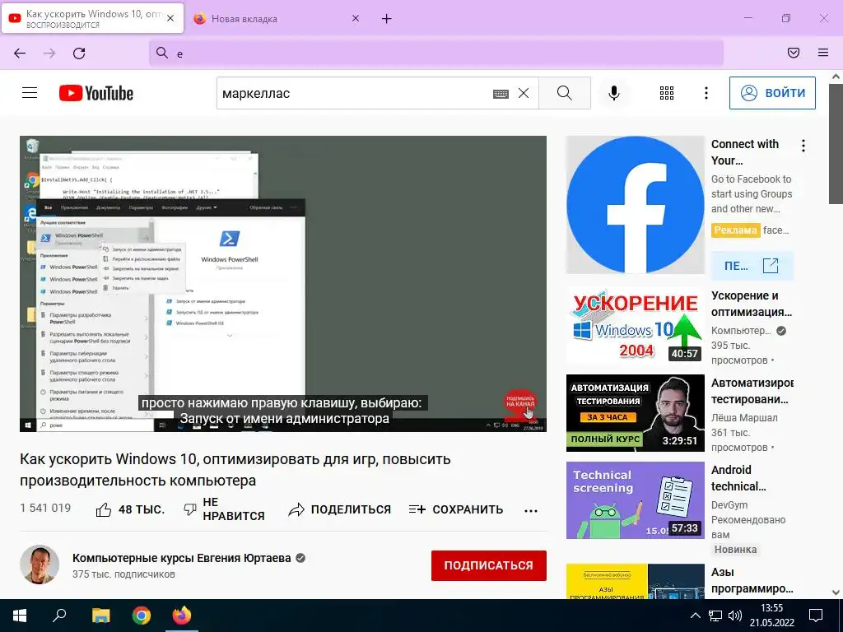Select Firefox in taskbar
The height and width of the screenshot is (632, 843).
[182, 616]
